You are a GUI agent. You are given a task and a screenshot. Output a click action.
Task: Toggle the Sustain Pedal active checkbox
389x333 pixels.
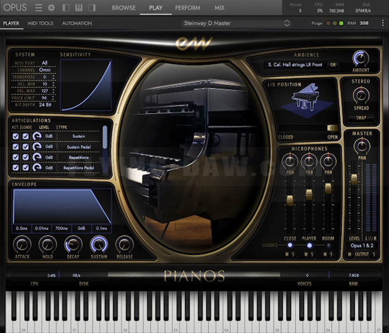pyautogui.click(x=16, y=146)
